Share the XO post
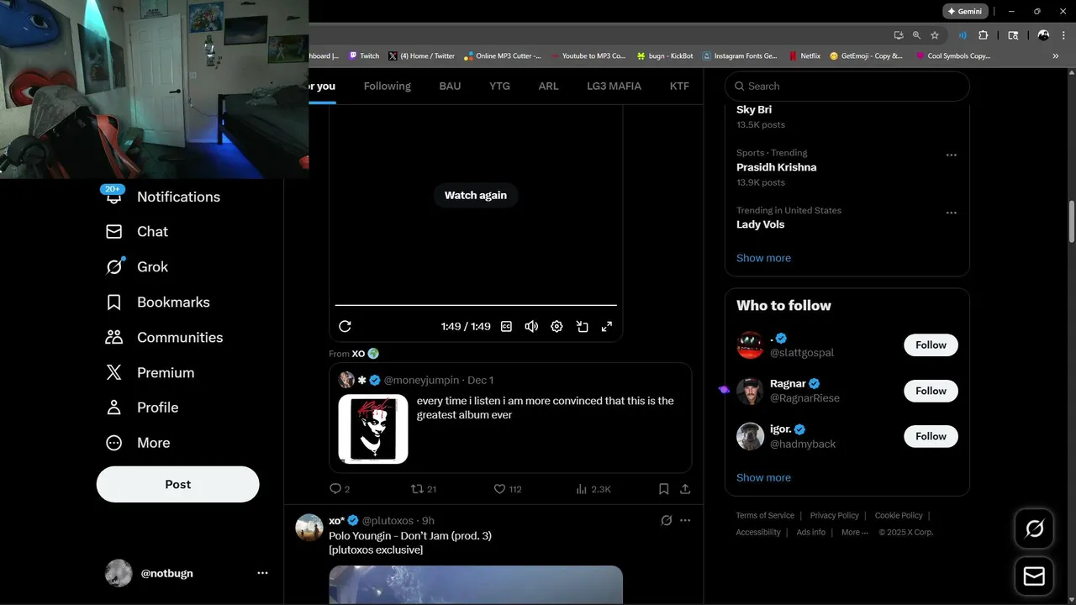1076x605 pixels. [685, 489]
